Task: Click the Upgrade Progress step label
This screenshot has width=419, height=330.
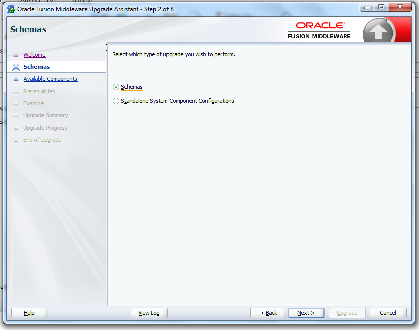Action: (45, 128)
